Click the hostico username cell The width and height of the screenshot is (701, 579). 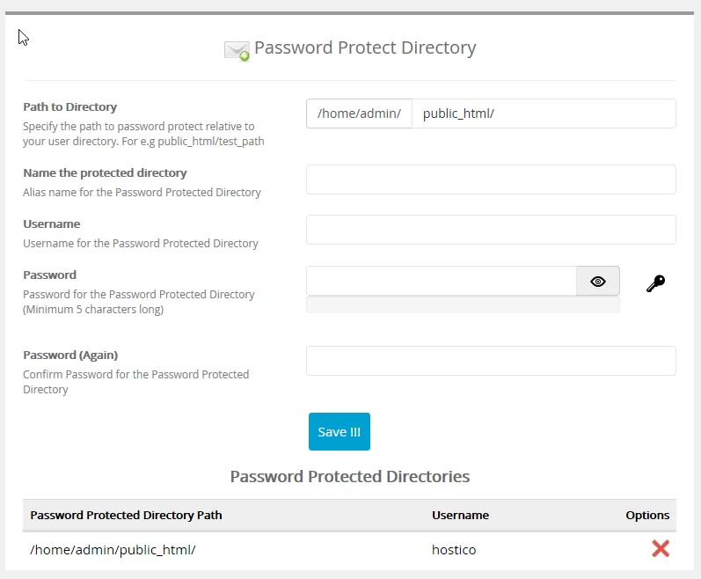pos(454,550)
